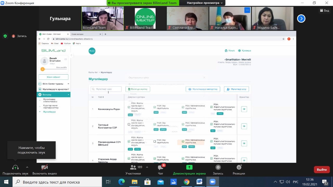Image resolution: width=333 pixels, height=187 pixels.
Task: Click the Zoom Record button icon
Action: point(218,168)
